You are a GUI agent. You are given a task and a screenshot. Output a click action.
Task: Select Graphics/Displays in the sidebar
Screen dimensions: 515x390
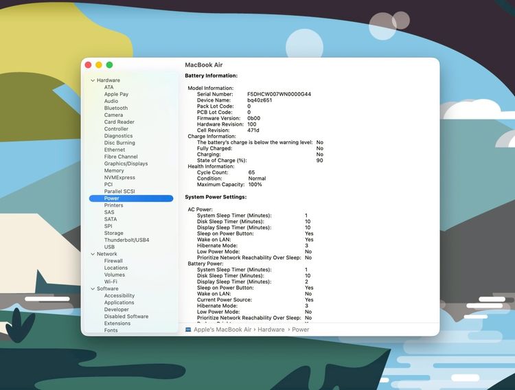tap(126, 163)
